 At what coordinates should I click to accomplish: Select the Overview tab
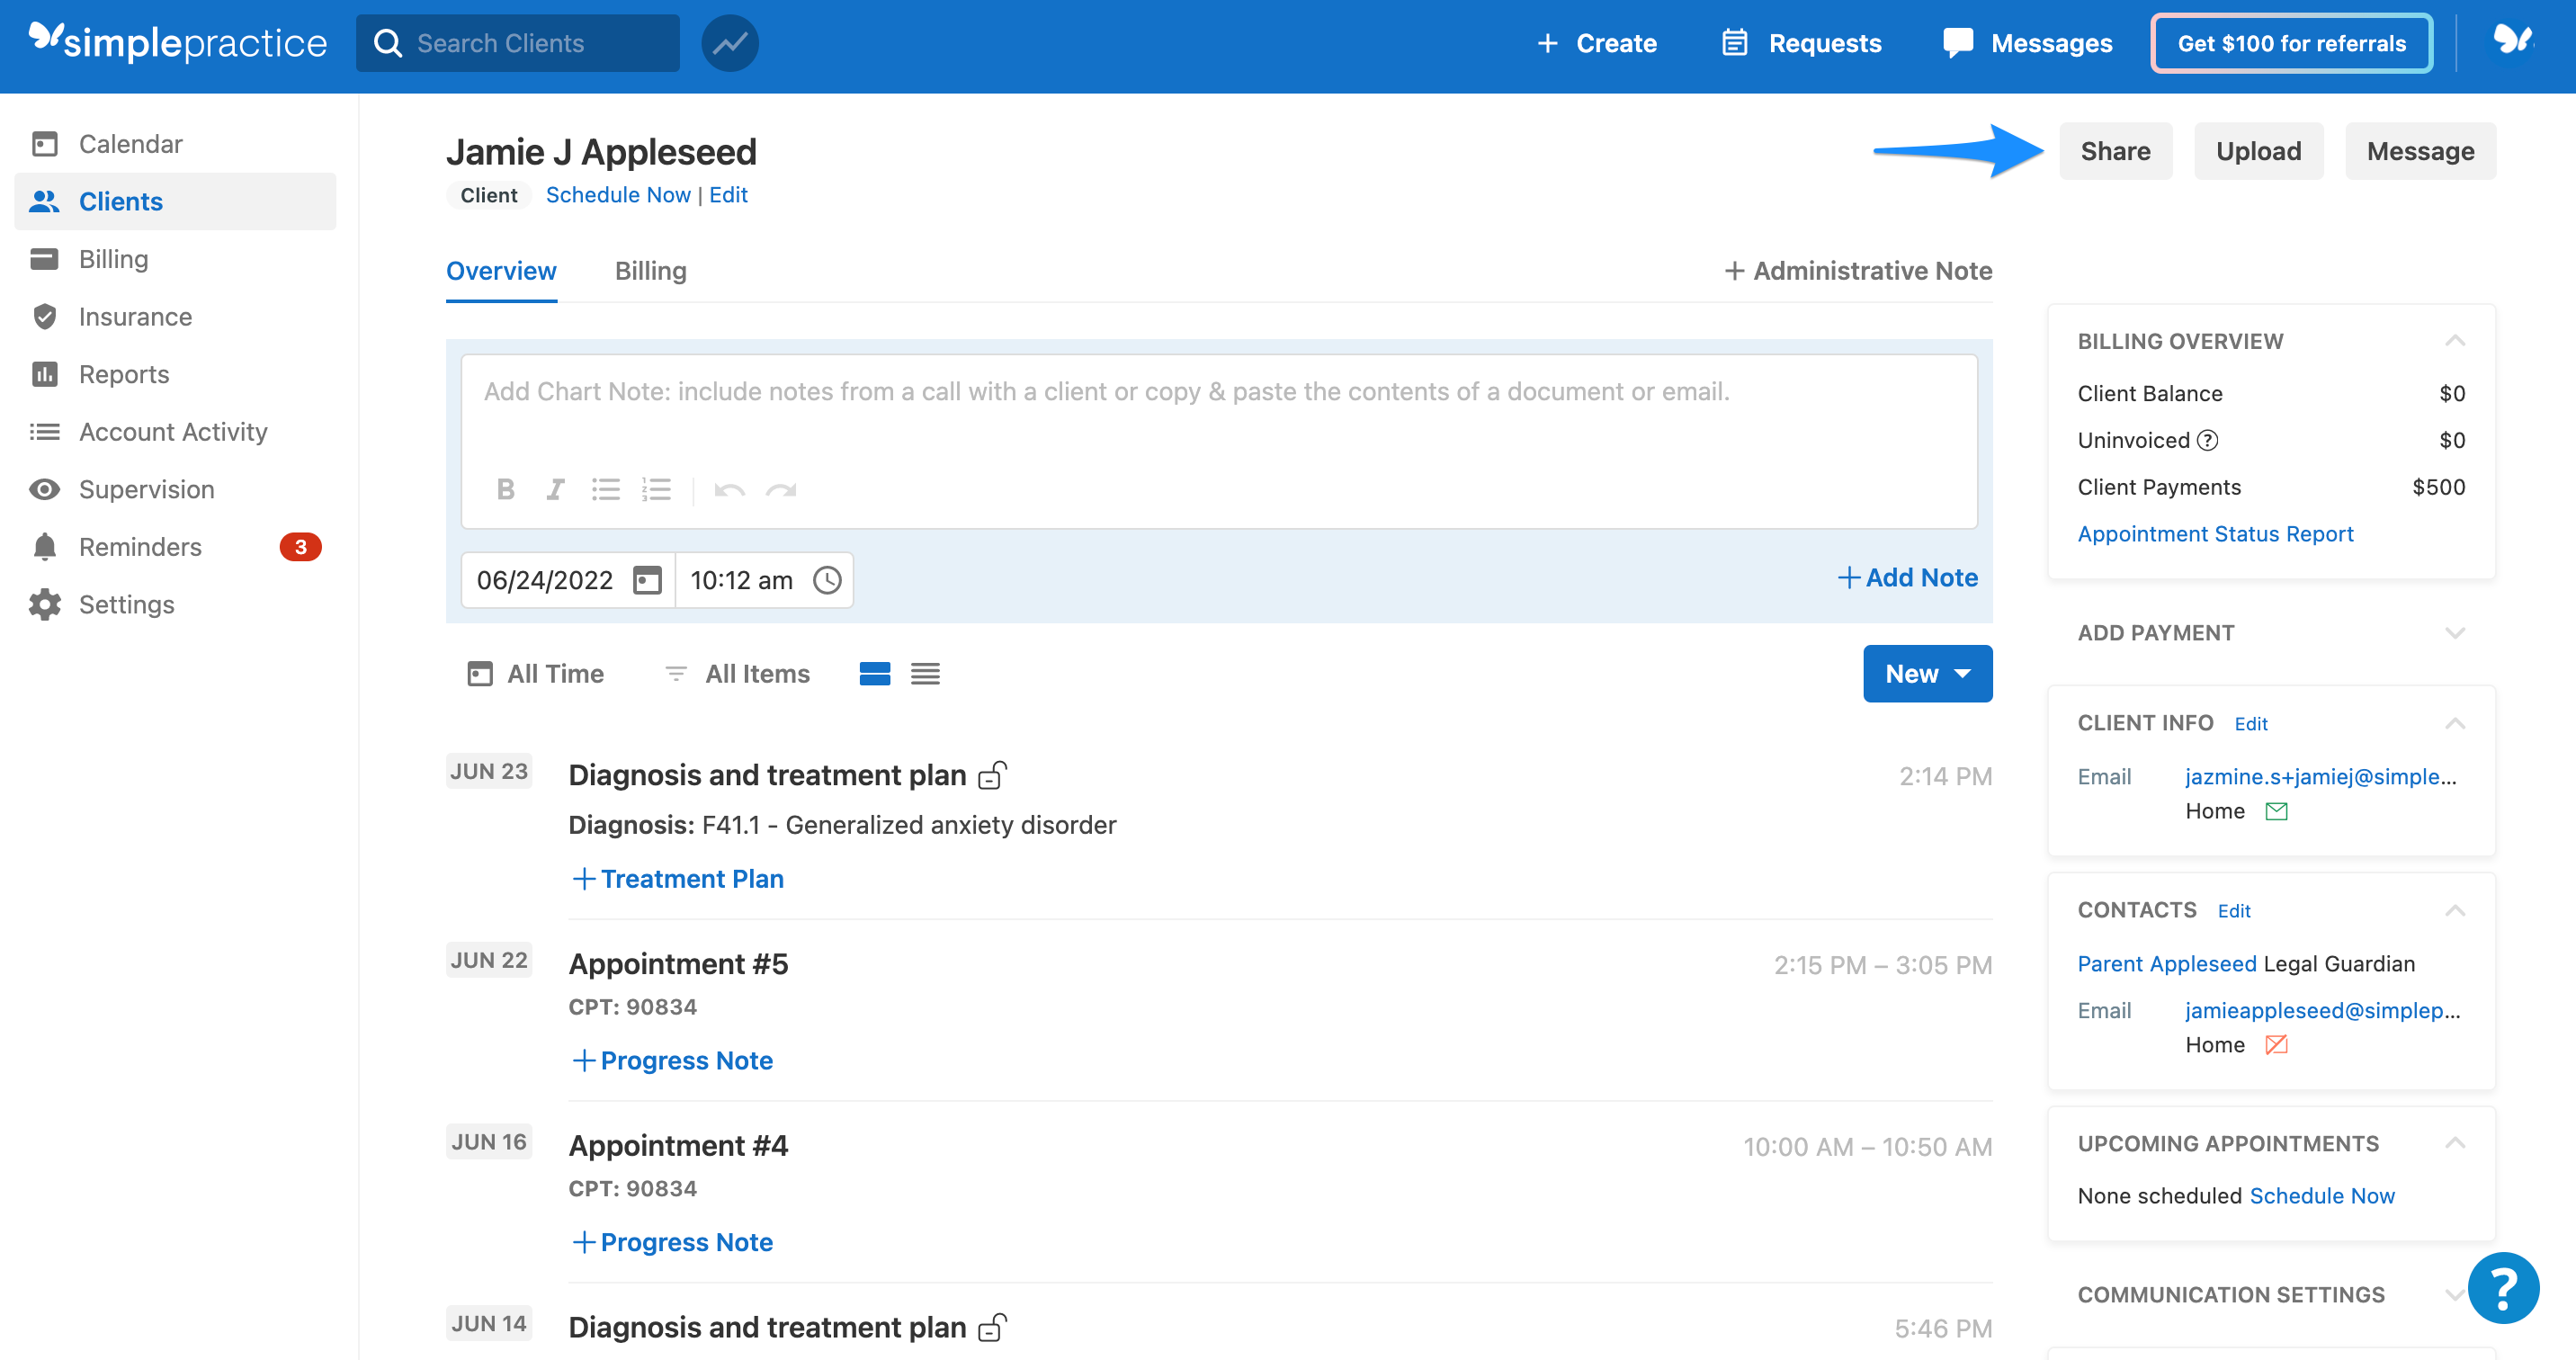click(501, 271)
